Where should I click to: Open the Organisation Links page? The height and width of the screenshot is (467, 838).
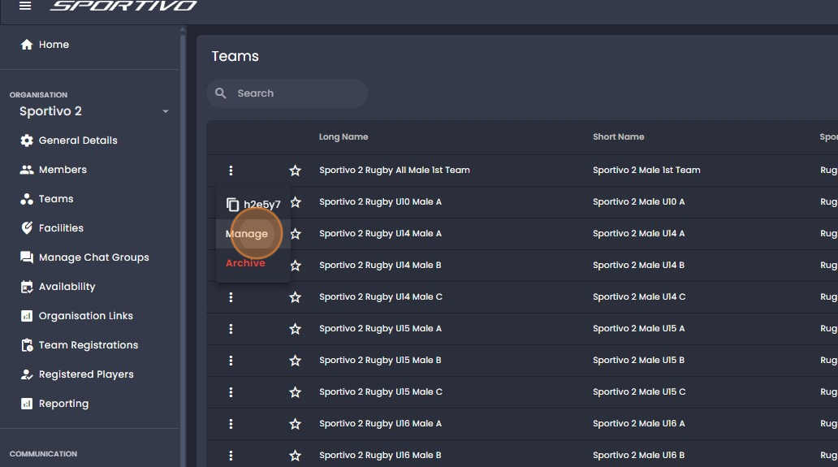click(x=85, y=316)
